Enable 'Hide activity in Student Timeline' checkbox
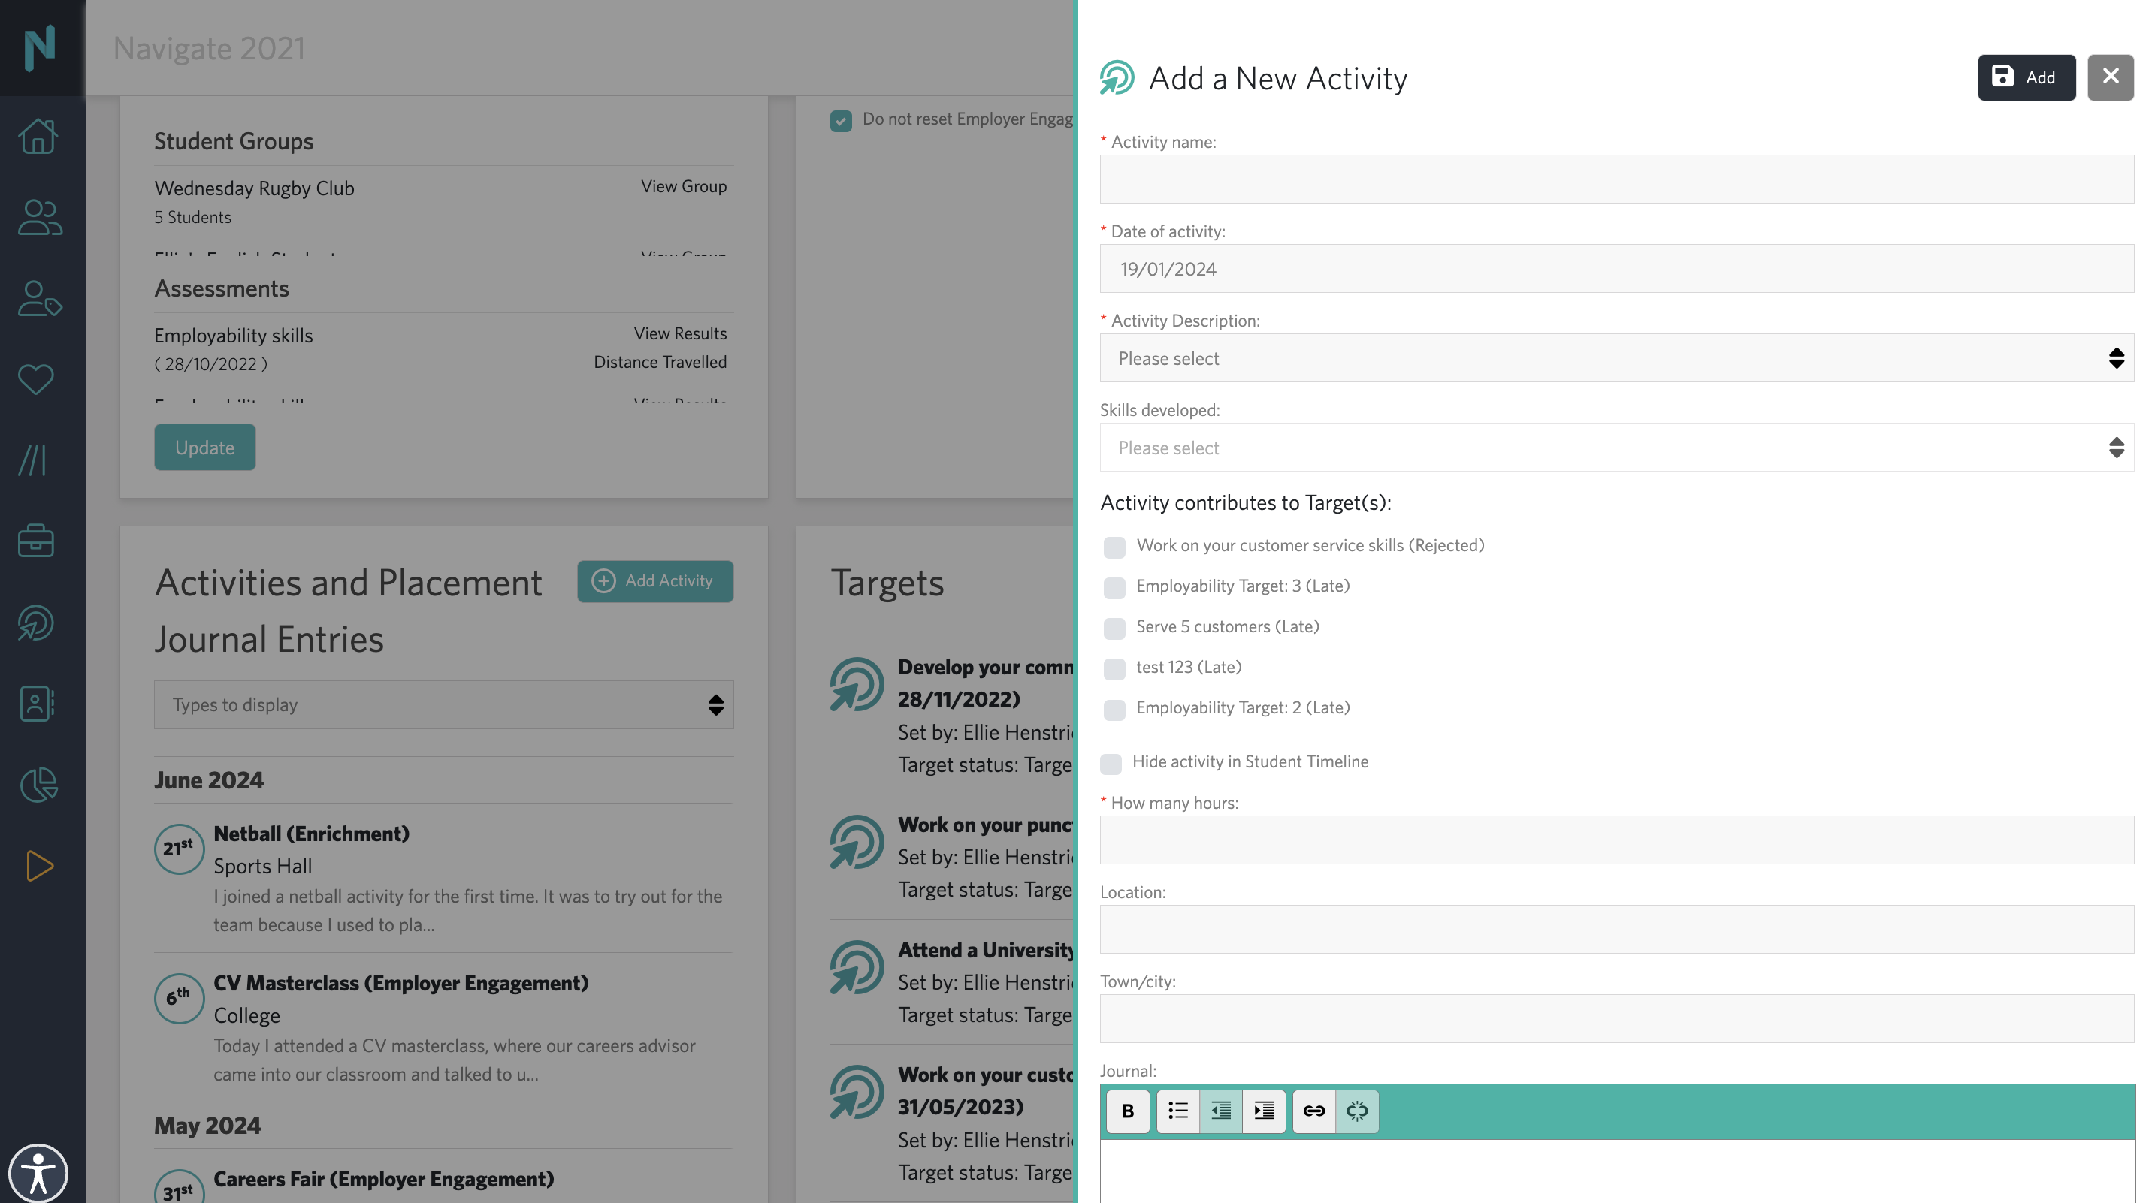 pos(1111,763)
